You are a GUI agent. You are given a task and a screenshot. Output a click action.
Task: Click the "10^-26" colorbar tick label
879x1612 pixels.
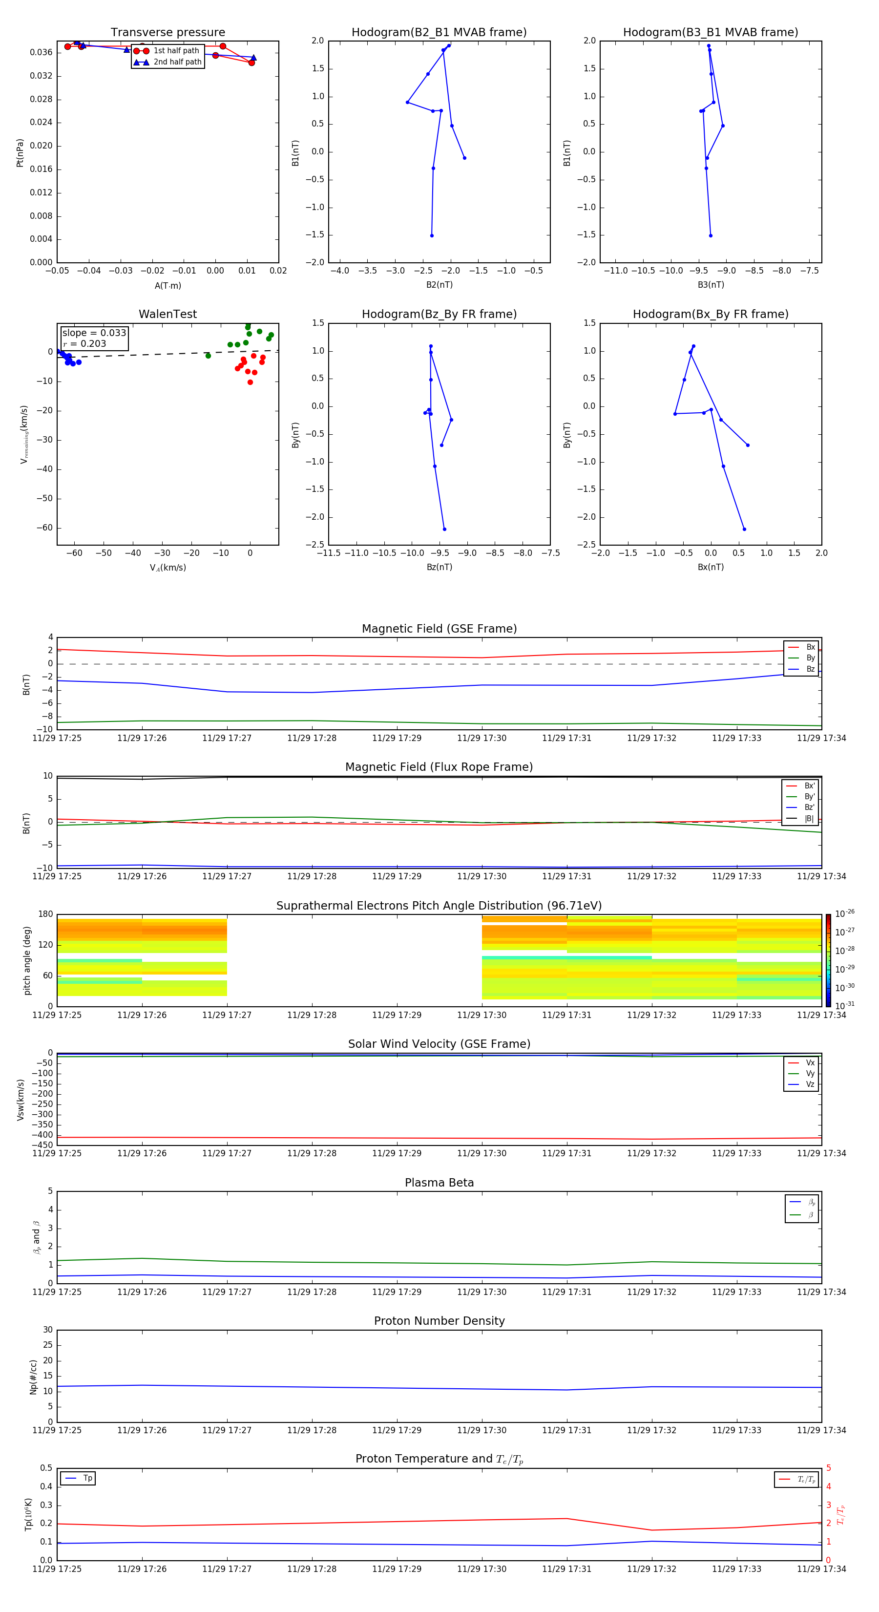[845, 913]
